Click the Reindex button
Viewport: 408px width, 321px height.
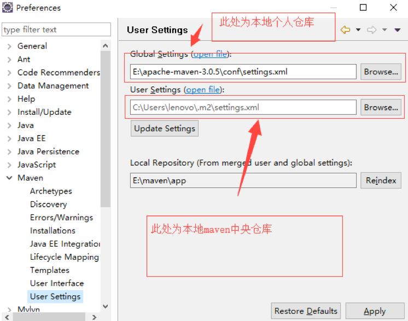[x=381, y=180]
